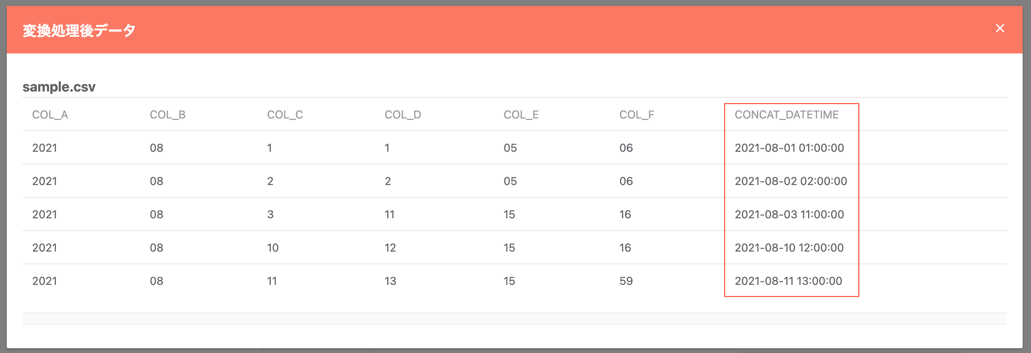Click the COL_C column header
This screenshot has height=353, width=1031.
(x=285, y=115)
